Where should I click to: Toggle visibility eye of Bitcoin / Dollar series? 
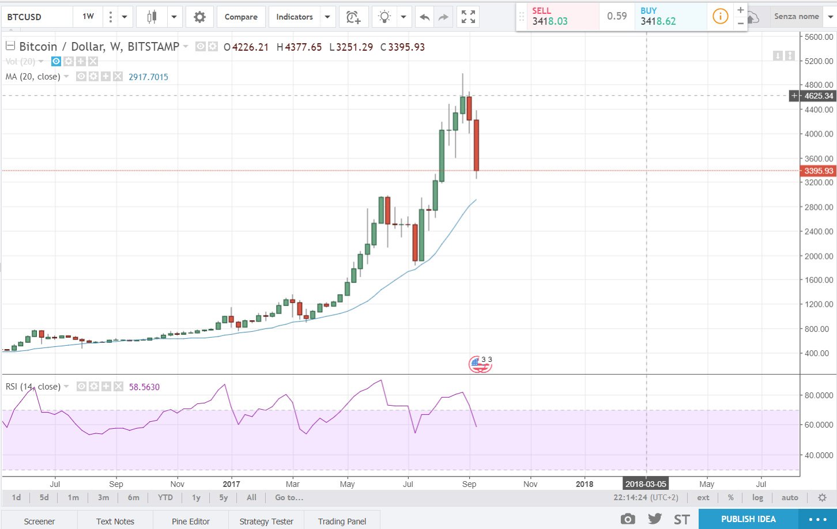(201, 47)
